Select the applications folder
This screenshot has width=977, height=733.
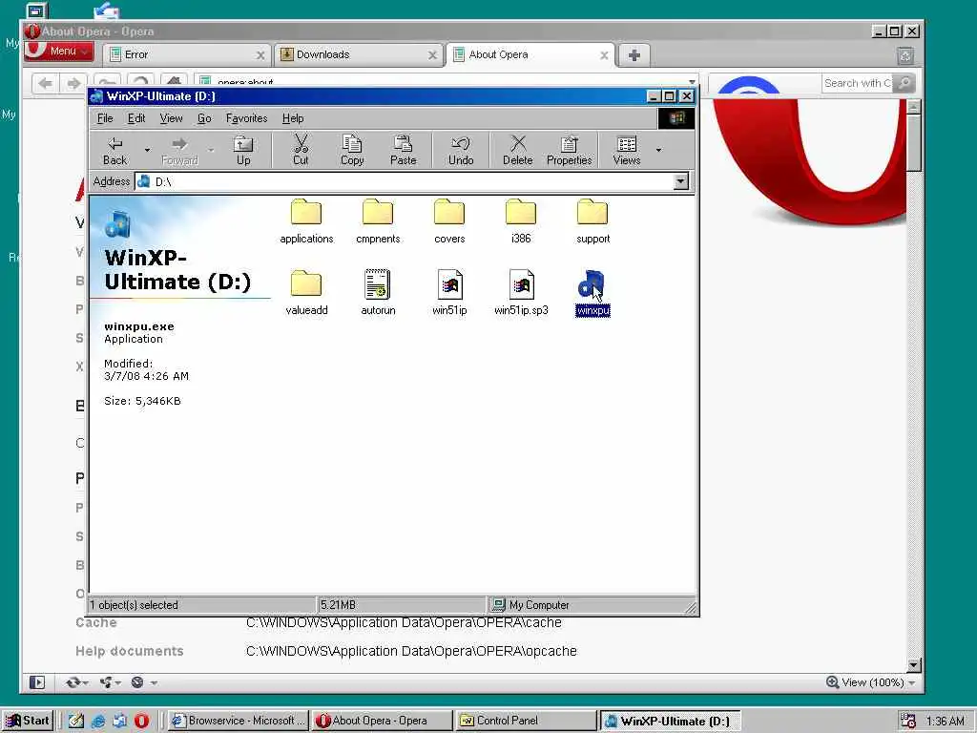[306, 221]
